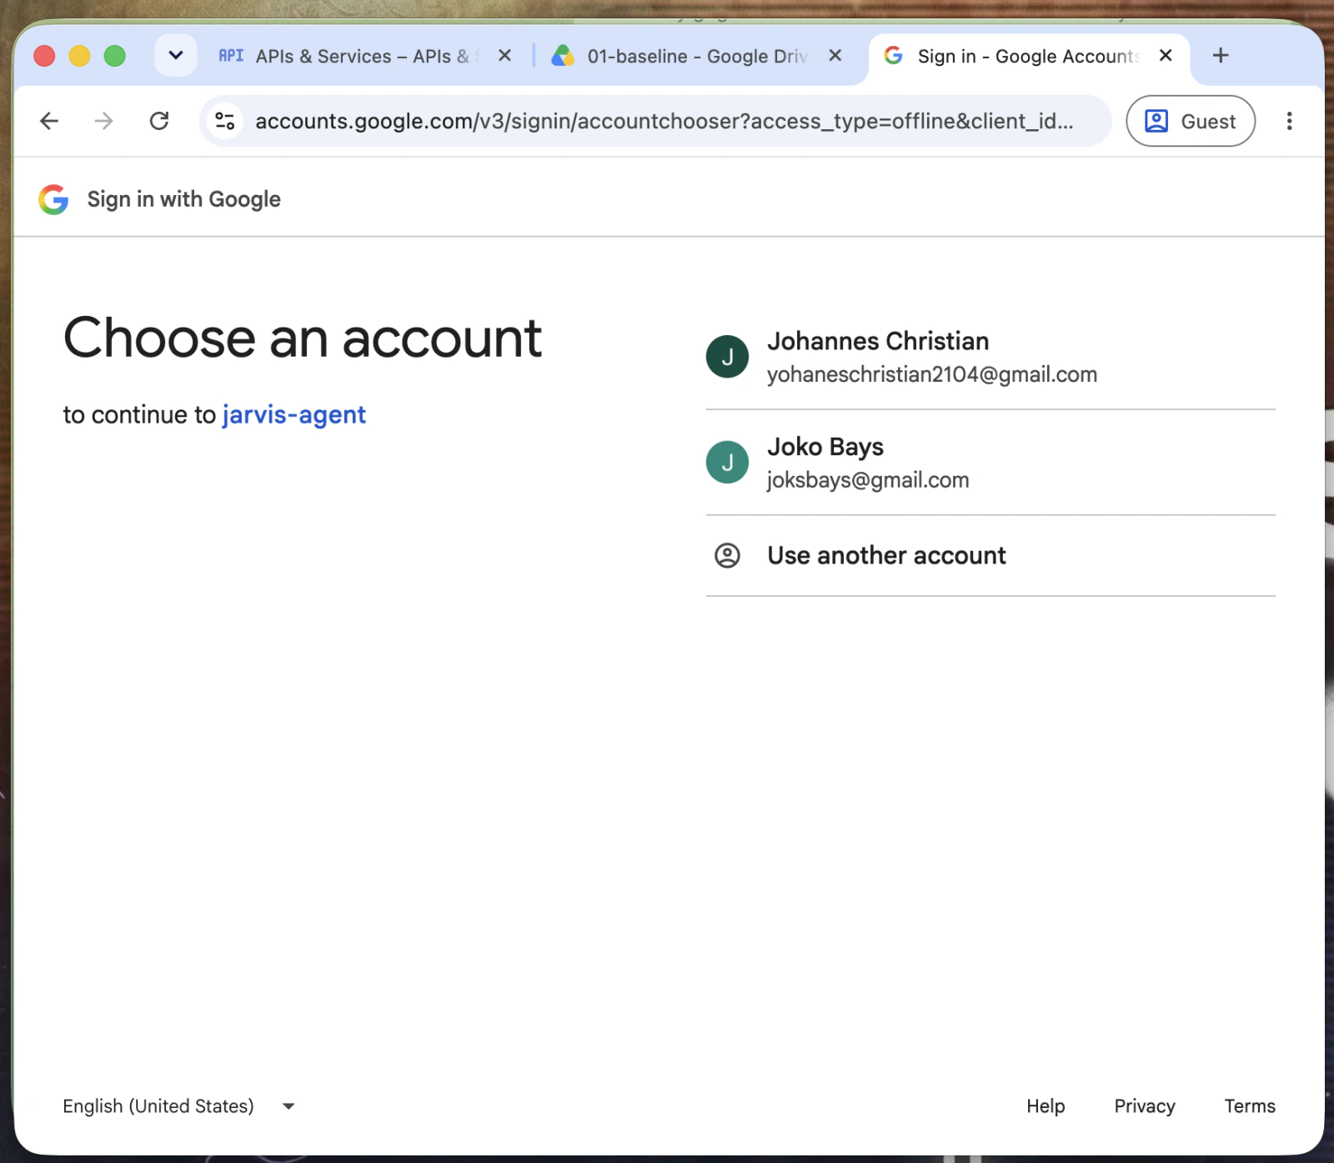Click Johannes Christian's avatar icon
The image size is (1334, 1163).
coord(727,357)
